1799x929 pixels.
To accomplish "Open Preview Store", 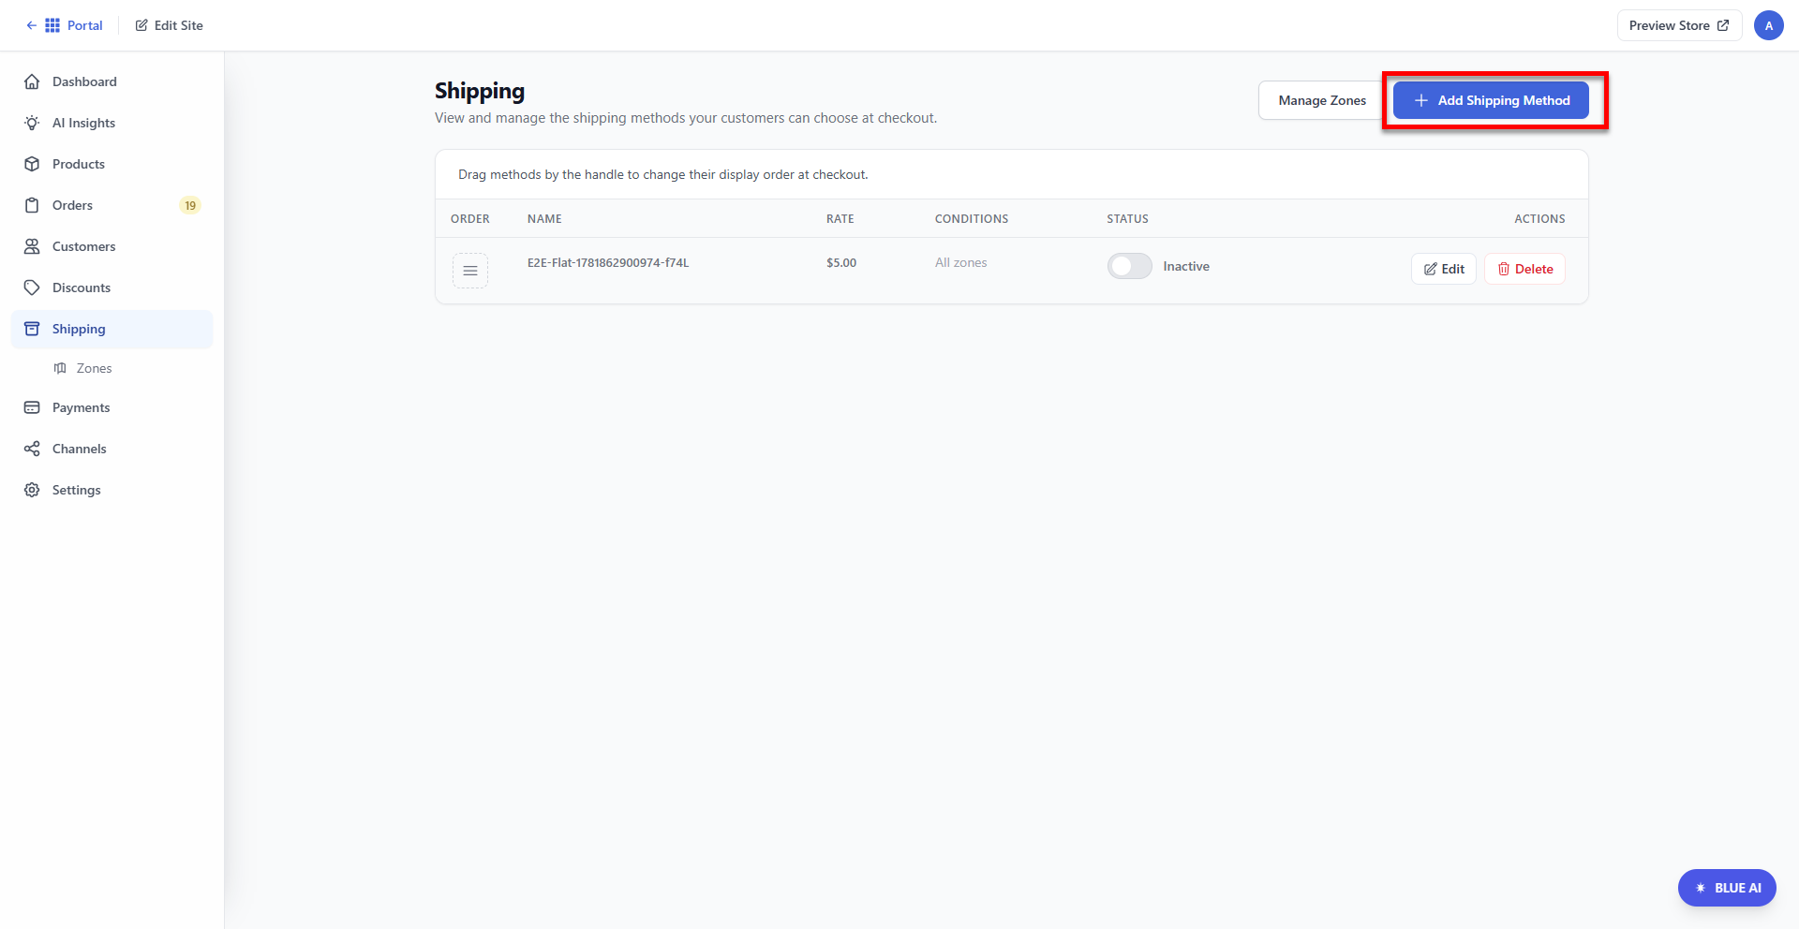I will (1679, 25).
